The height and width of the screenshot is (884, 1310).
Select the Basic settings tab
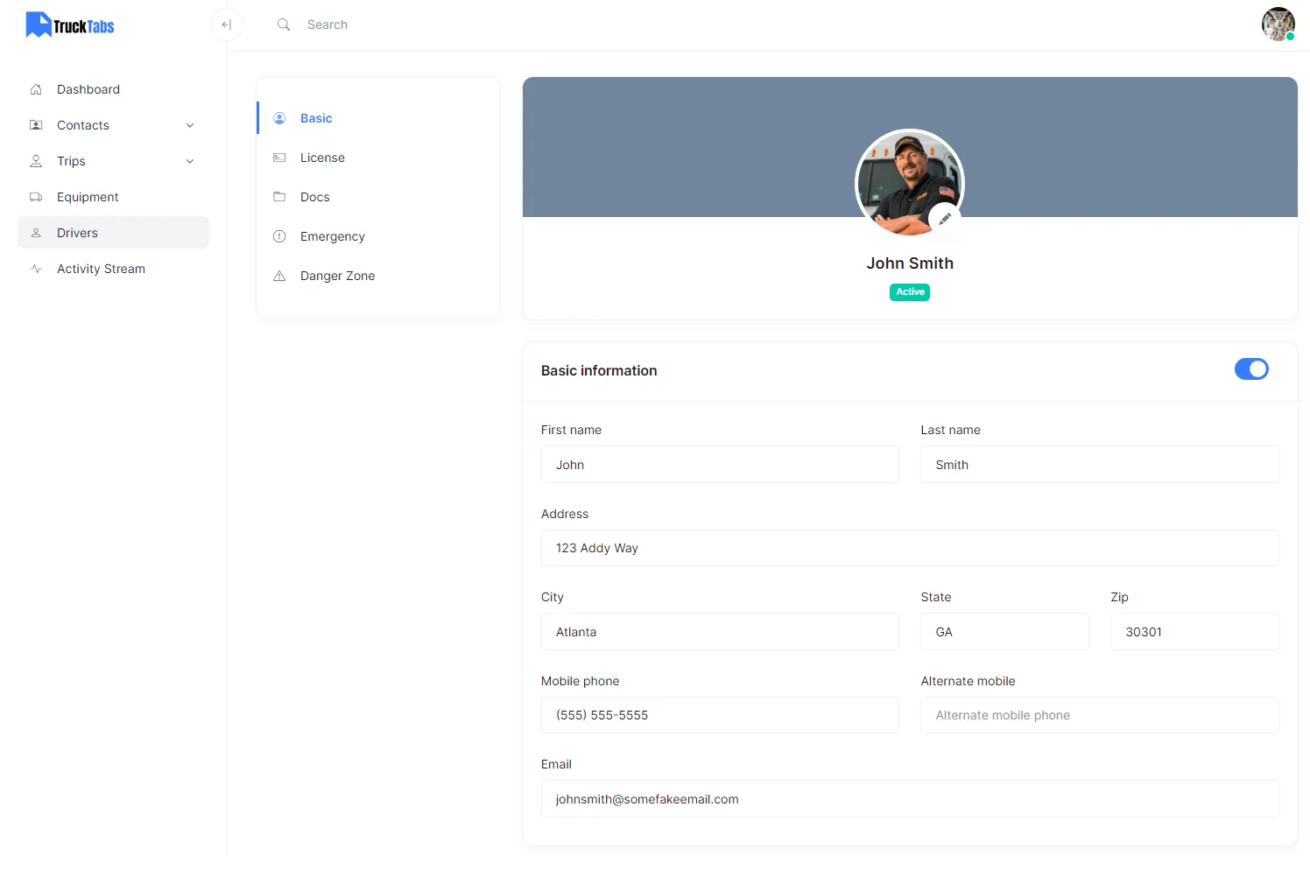pos(378,118)
